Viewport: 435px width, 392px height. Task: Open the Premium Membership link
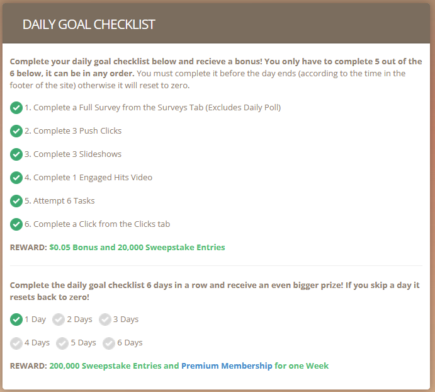tap(227, 366)
